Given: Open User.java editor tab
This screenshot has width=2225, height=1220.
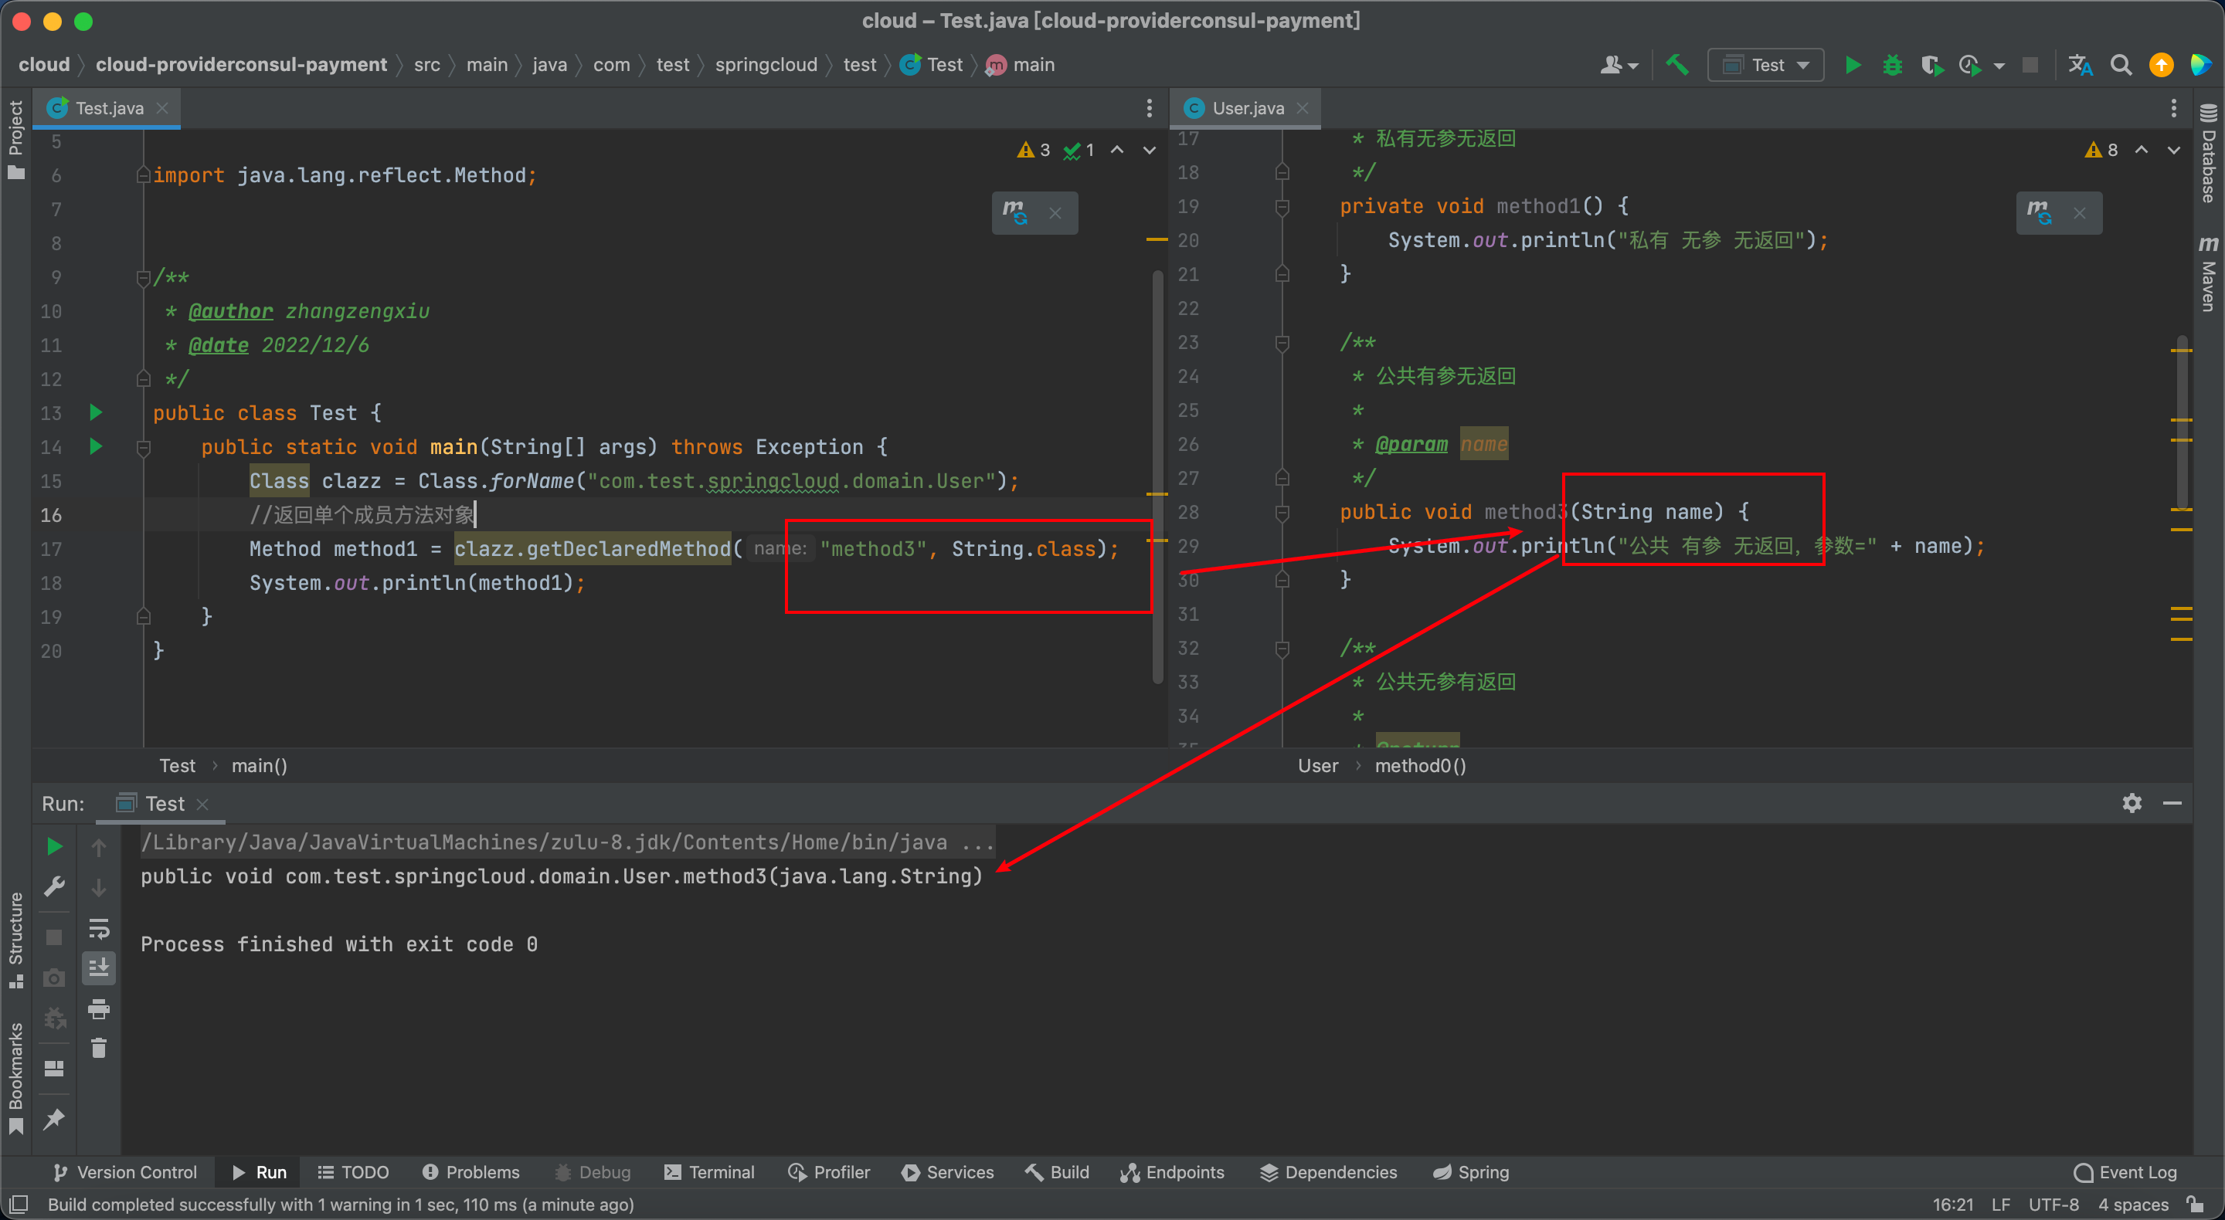Looking at the screenshot, I should click(1247, 108).
